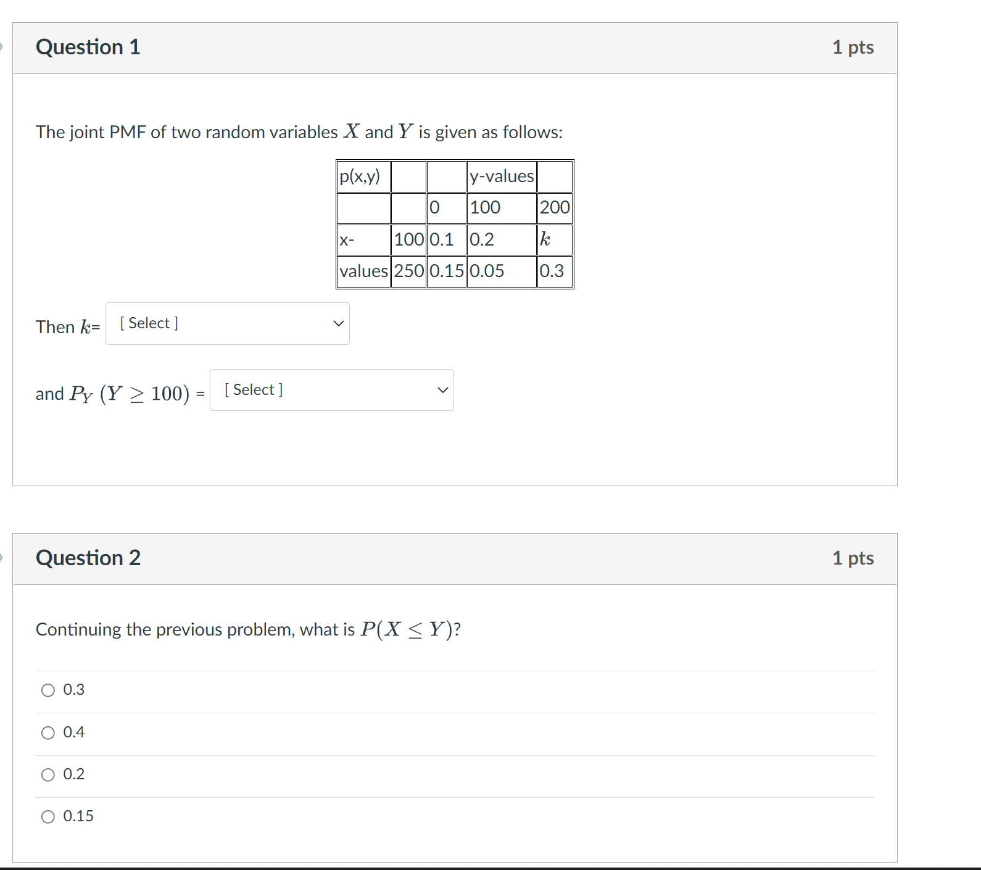Screen dimensions: 981x870
Task: Open the 'Then k=' Select dropdown
Action: point(227,323)
